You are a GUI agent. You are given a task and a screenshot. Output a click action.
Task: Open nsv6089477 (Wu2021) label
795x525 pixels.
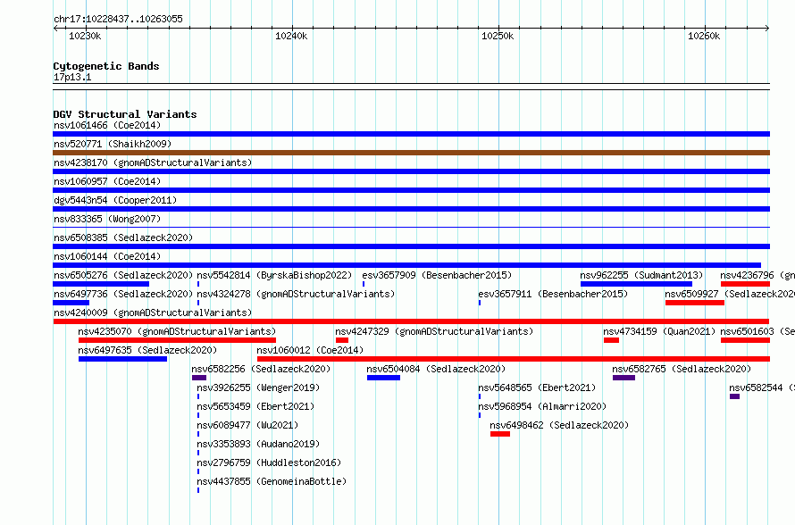tap(247, 425)
